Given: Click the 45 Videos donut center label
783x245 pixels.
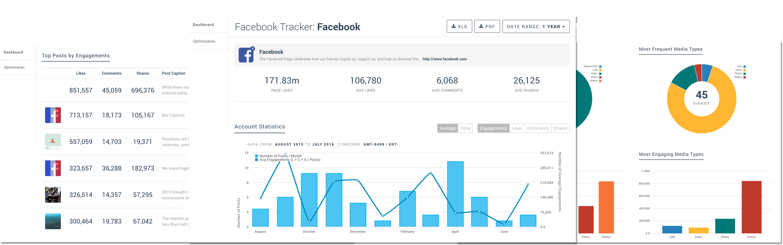Looking at the screenshot, I should [x=701, y=98].
